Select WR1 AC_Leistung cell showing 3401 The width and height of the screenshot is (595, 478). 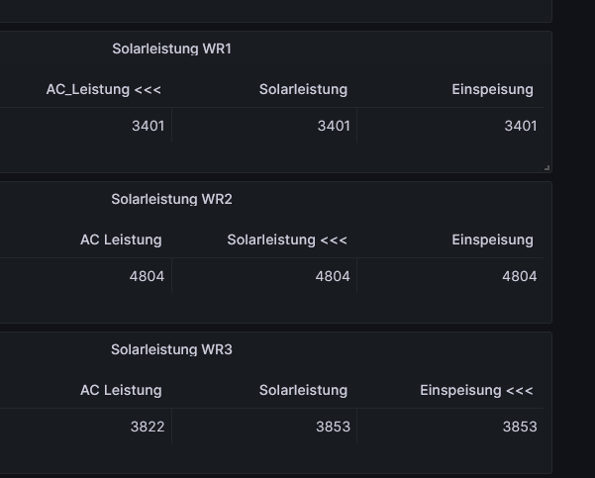coord(148,126)
